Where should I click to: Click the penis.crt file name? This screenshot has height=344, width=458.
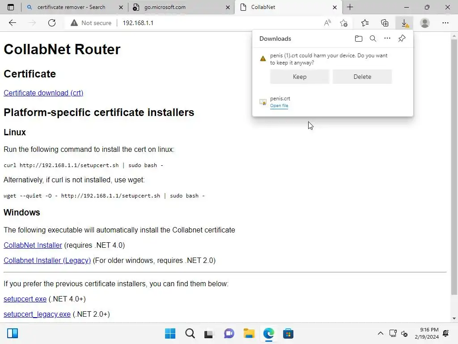(280, 98)
